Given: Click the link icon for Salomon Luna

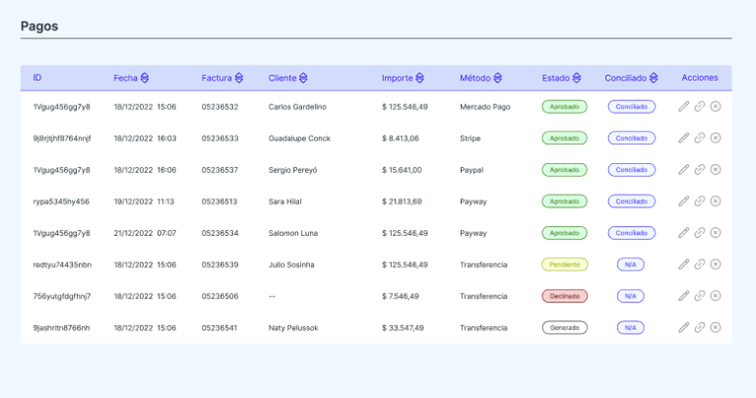Looking at the screenshot, I should 700,233.
